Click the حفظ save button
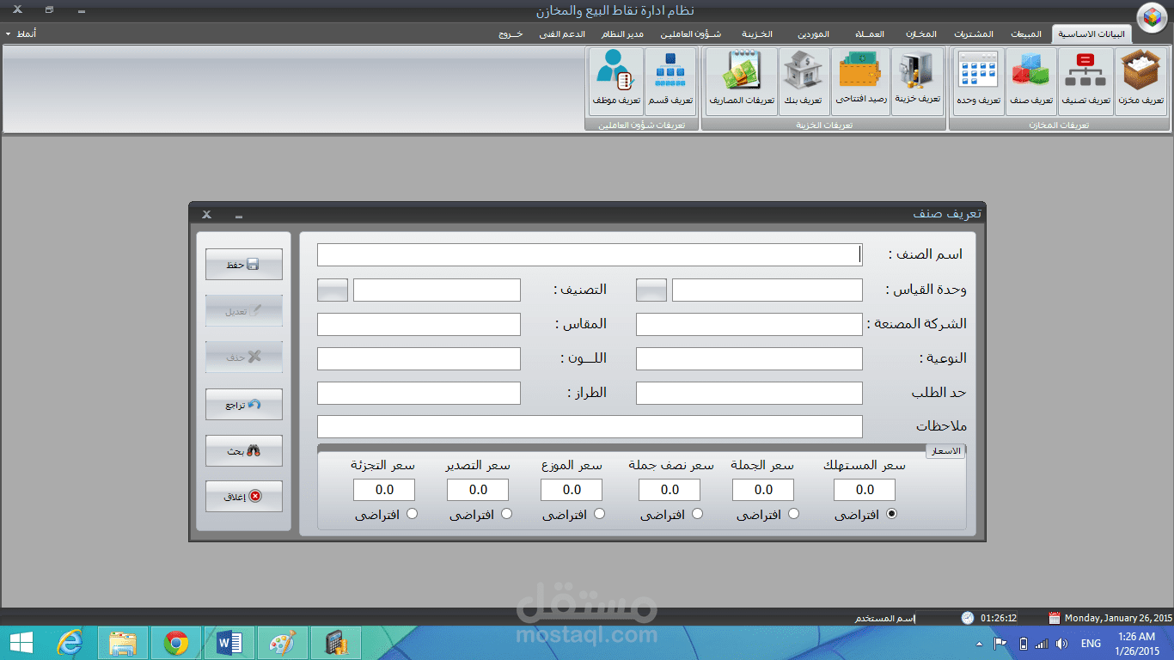 (x=243, y=264)
